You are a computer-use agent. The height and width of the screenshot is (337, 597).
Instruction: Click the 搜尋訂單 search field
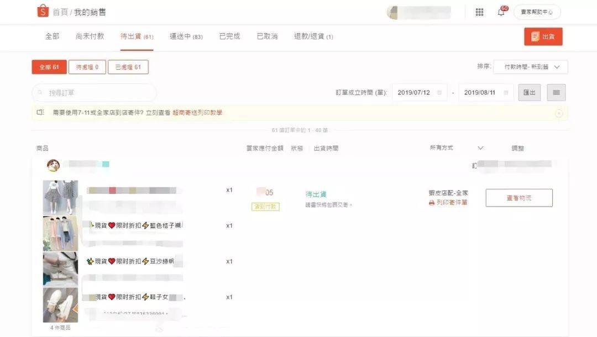click(x=94, y=92)
